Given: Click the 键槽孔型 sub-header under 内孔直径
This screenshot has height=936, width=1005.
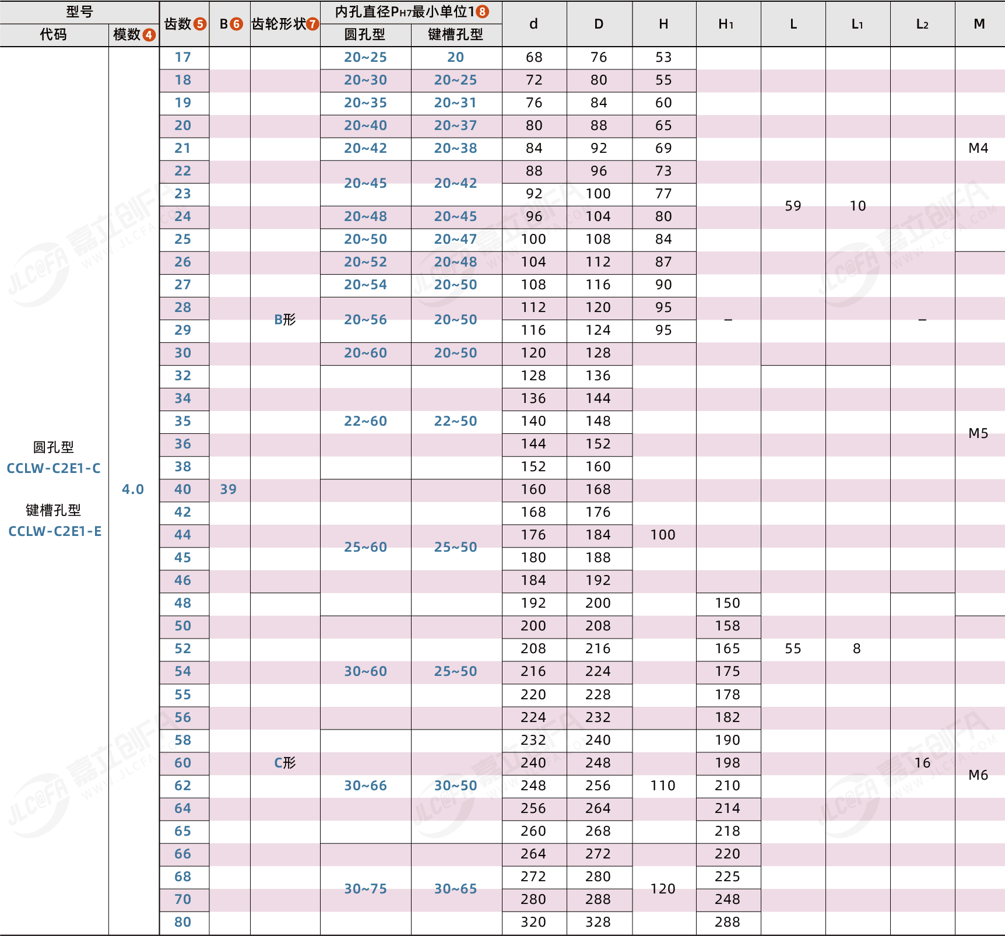Looking at the screenshot, I should click(x=456, y=35).
